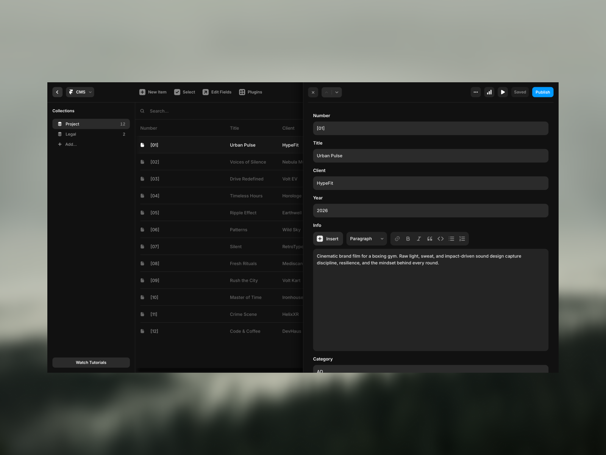Create a bulleted list
Image resolution: width=606 pixels, height=455 pixels.
click(451, 239)
